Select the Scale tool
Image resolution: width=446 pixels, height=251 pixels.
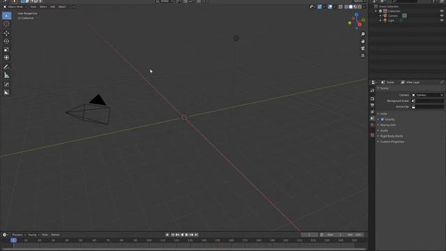pyautogui.click(x=6, y=50)
